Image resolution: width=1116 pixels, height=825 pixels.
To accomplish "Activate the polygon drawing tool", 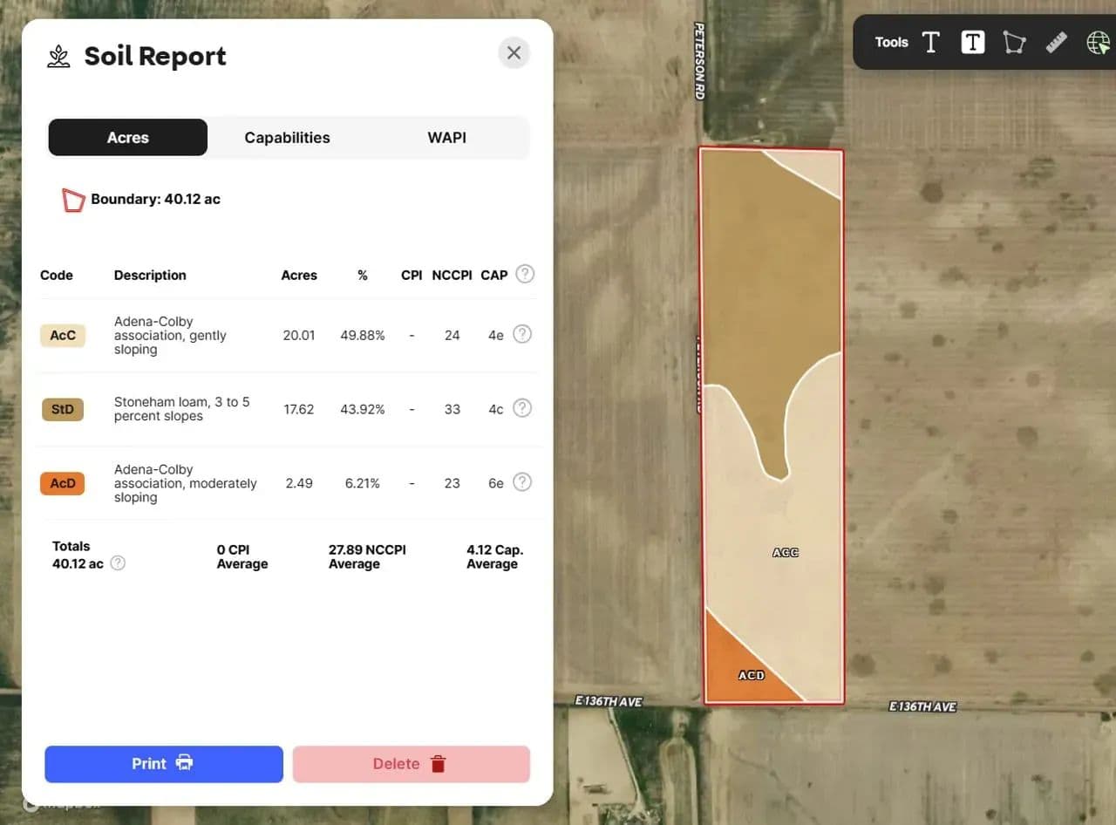I will 1014,42.
